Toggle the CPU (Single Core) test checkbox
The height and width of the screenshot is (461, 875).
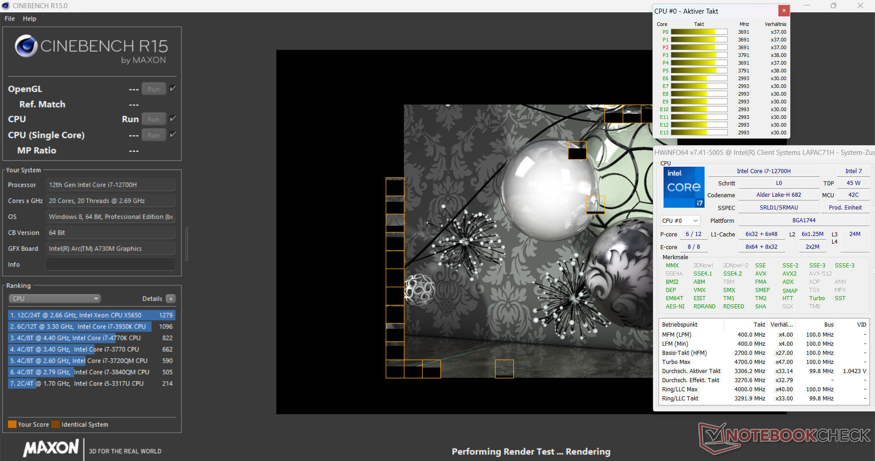coord(173,134)
